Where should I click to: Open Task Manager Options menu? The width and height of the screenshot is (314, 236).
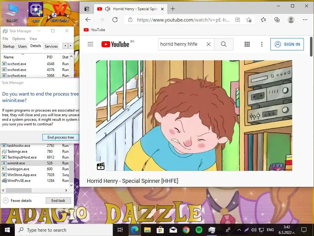(19, 38)
